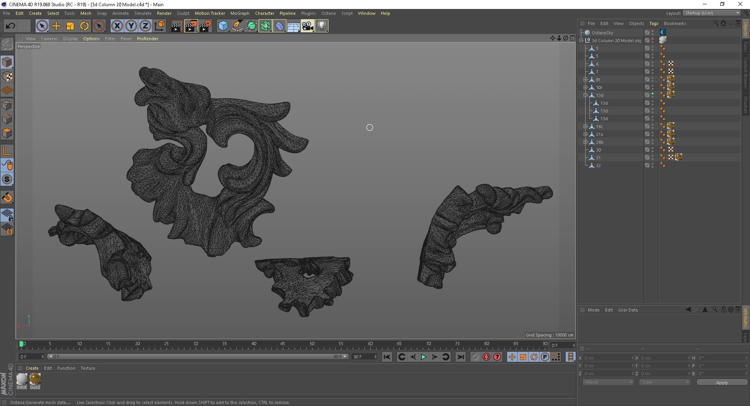Screen dimensions: 750x406
Task: Switch to Points mode in left sidebar
Action: click(x=7, y=105)
